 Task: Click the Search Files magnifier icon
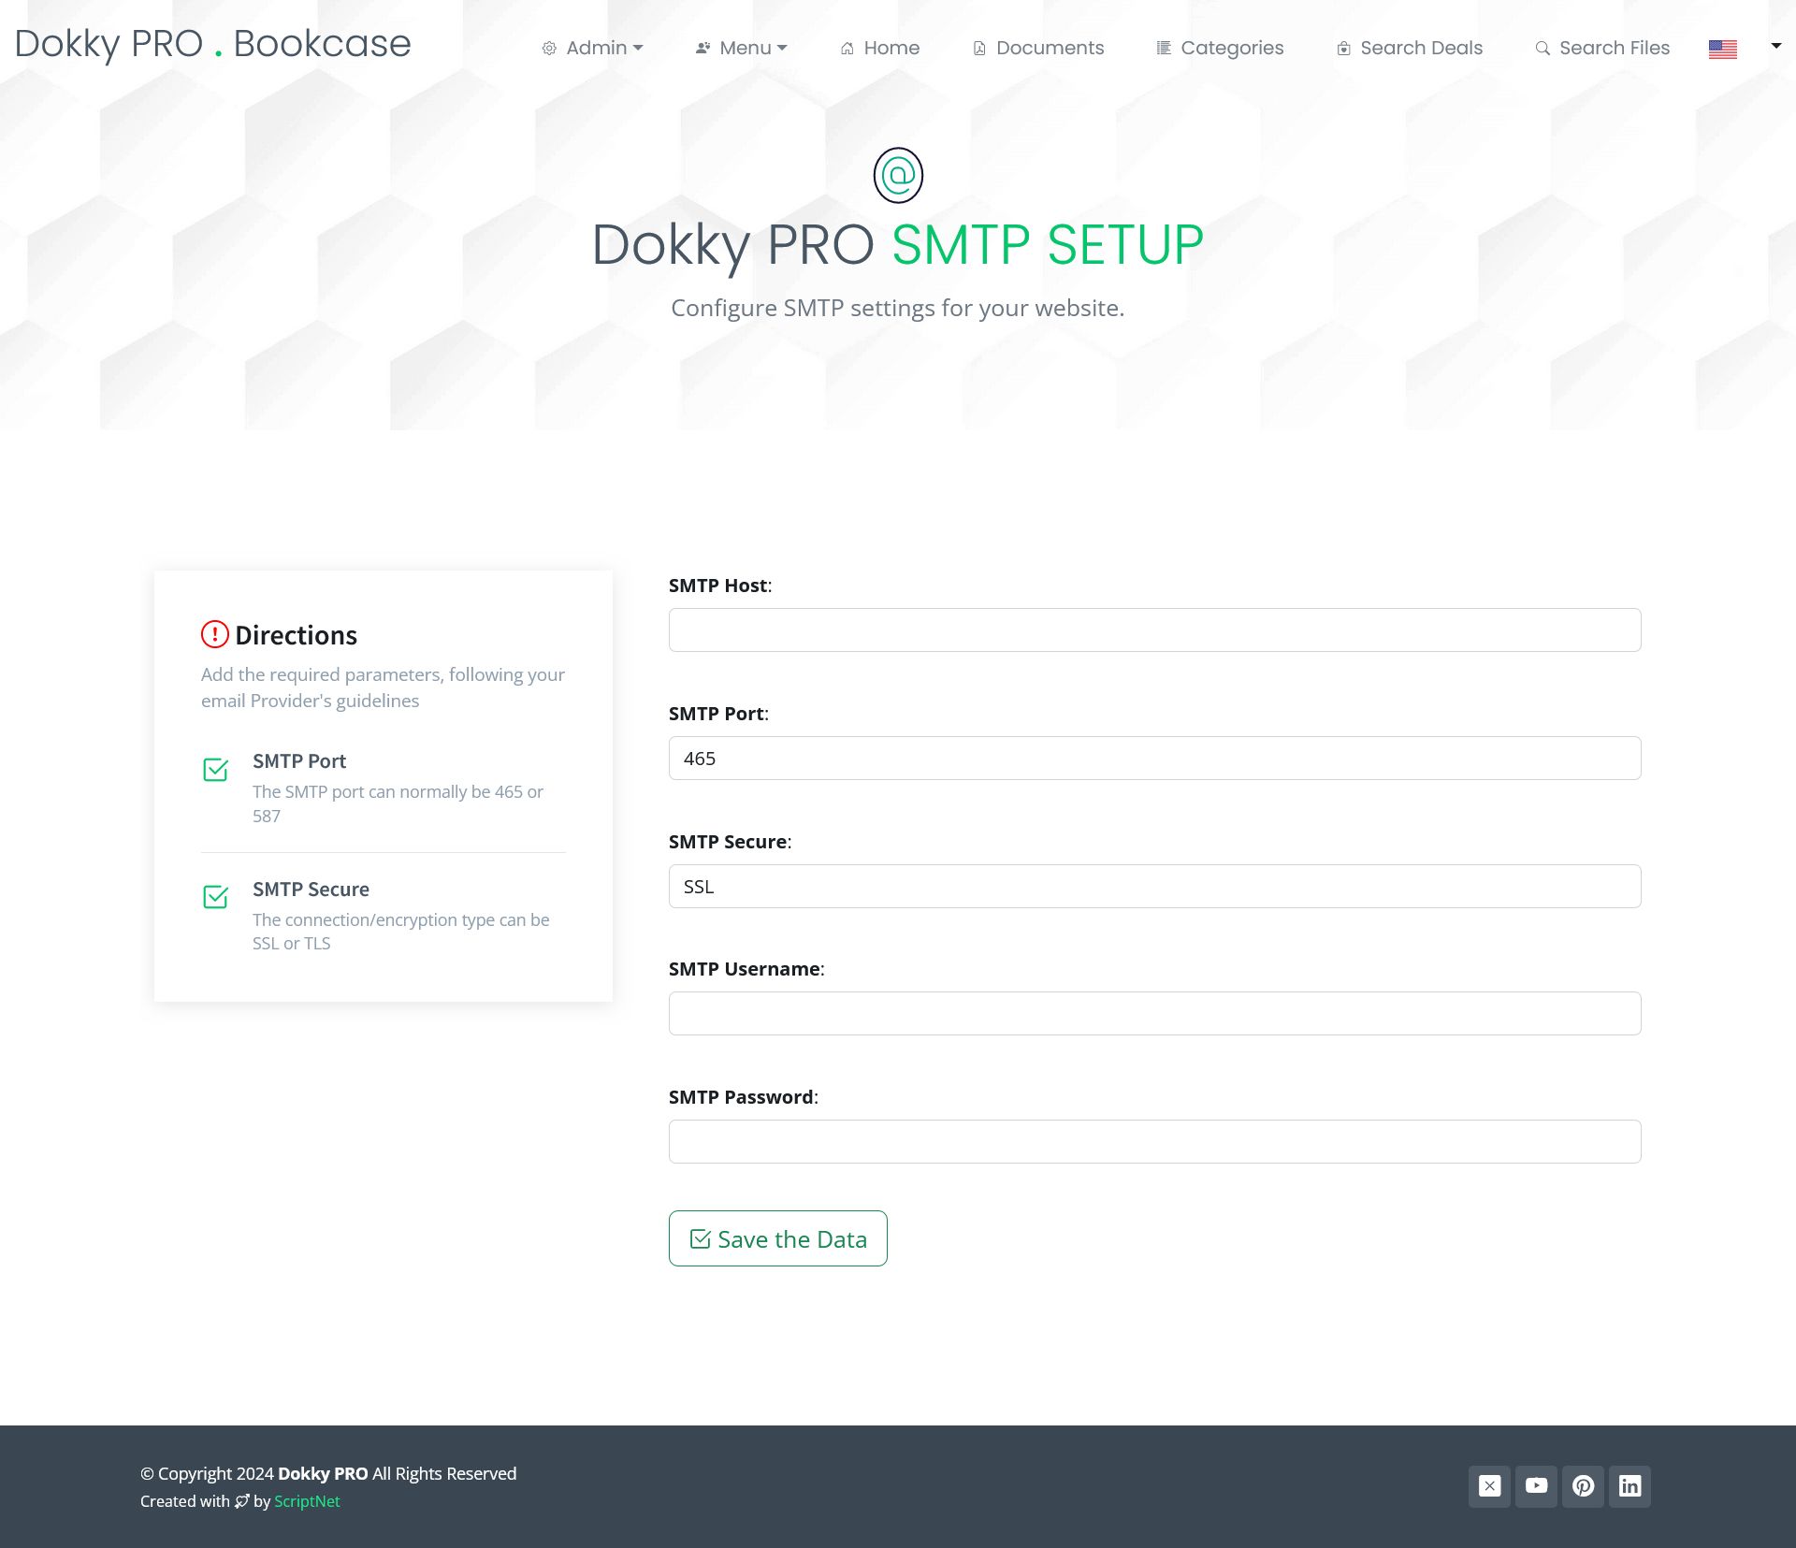pyautogui.click(x=1543, y=49)
